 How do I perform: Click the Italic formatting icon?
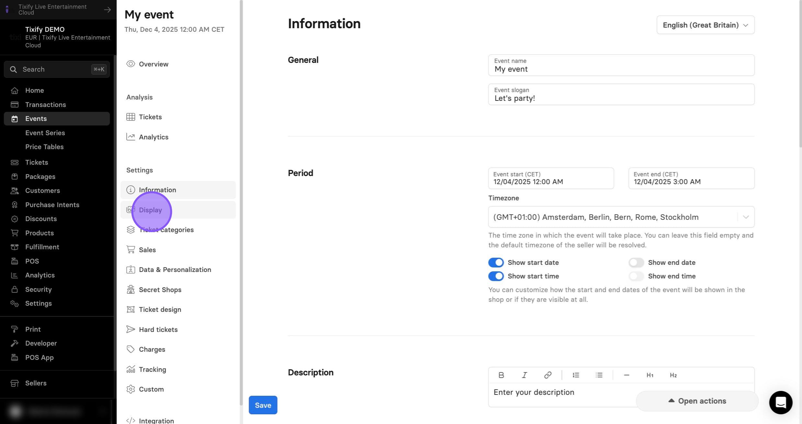point(524,375)
